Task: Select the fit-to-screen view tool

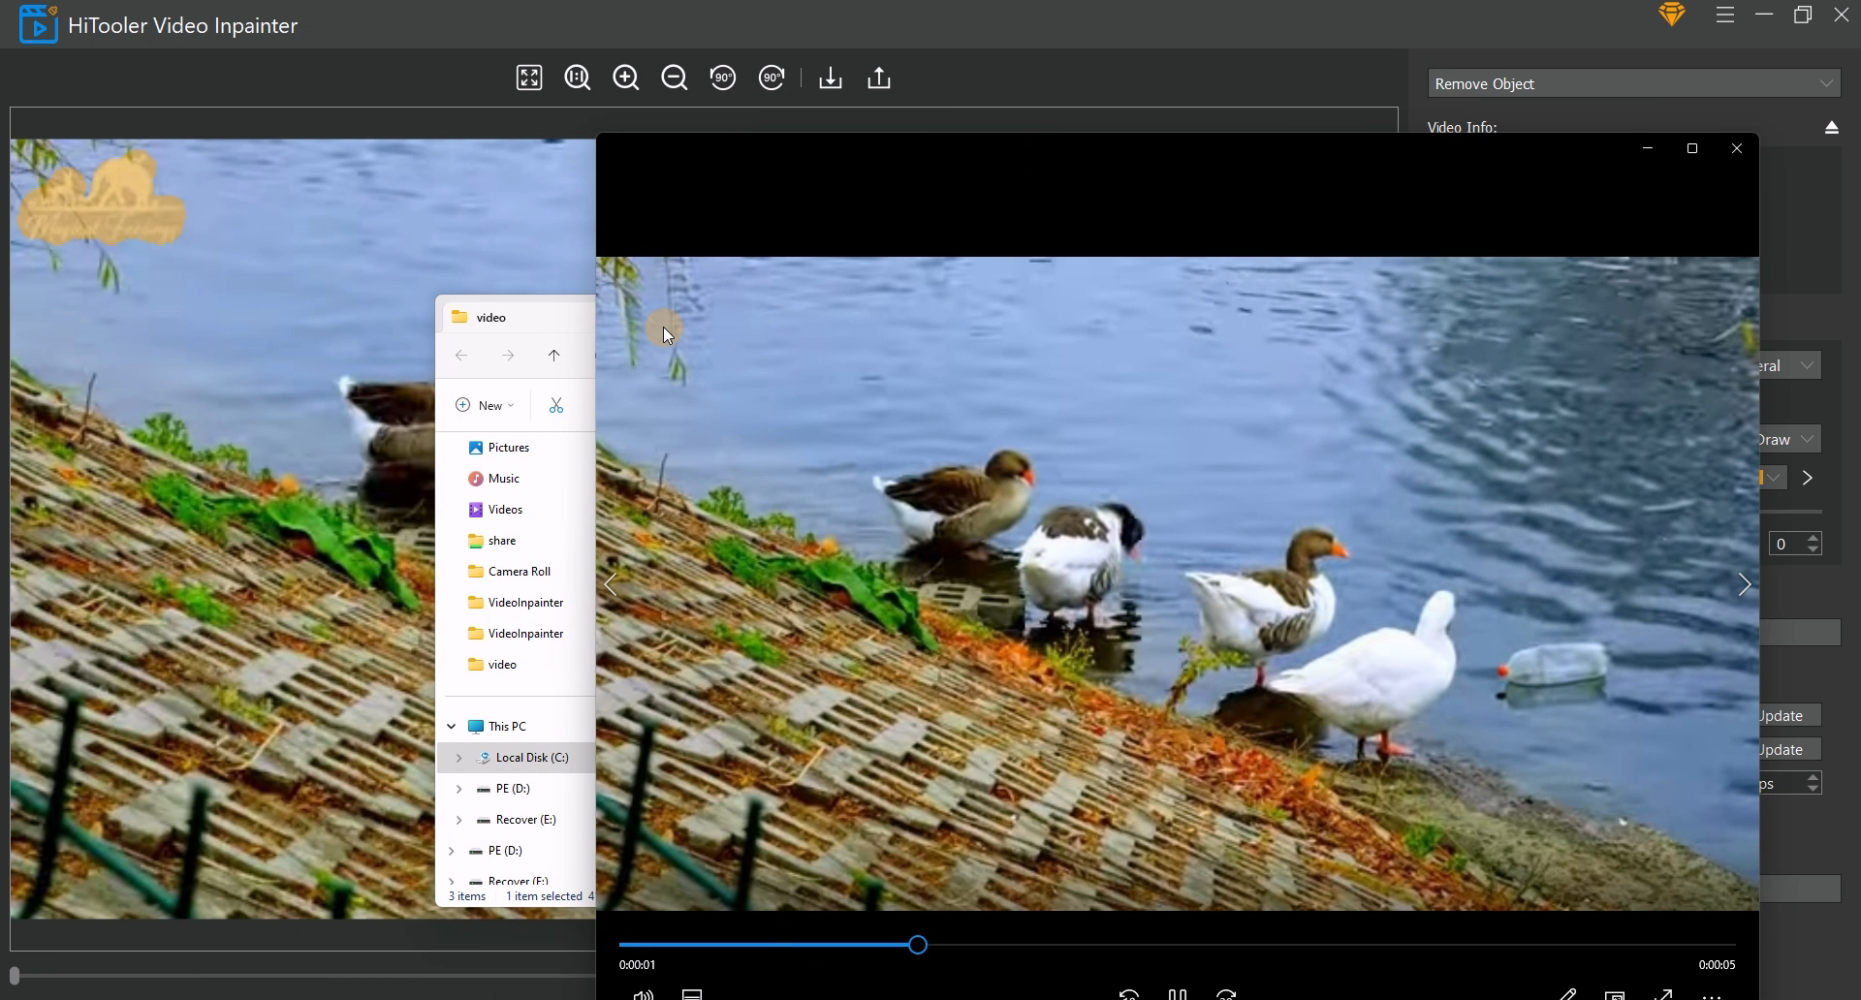Action: click(x=528, y=78)
